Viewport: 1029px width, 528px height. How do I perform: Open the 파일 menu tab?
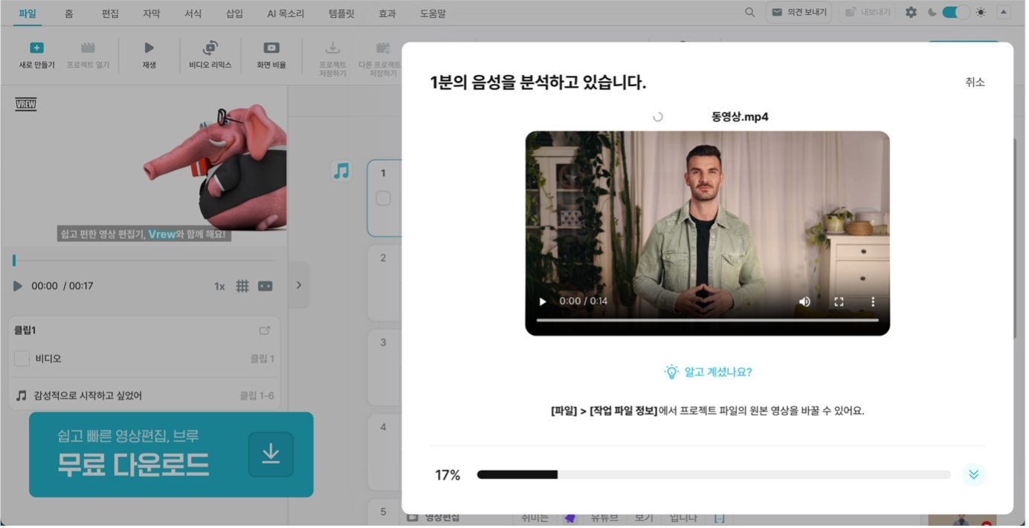point(27,13)
